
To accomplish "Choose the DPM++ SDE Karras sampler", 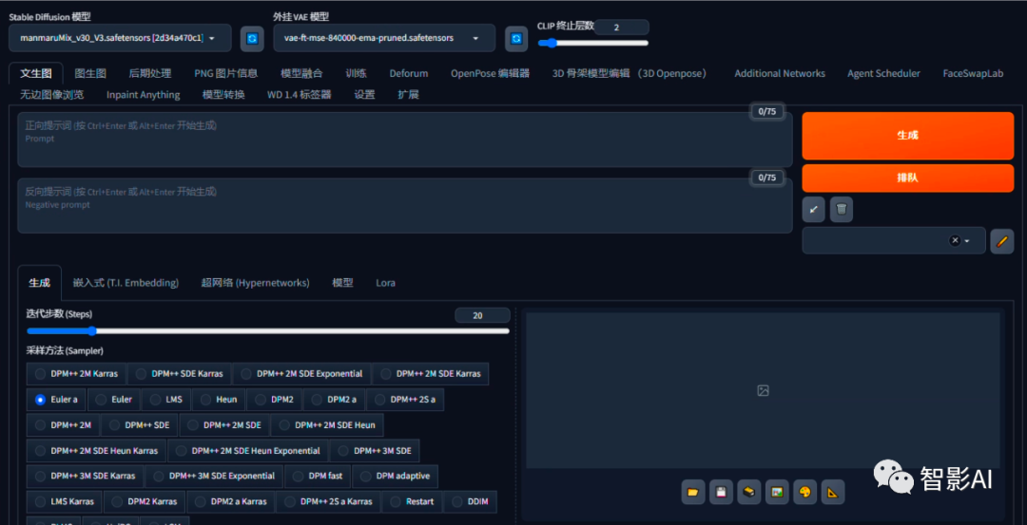I will coord(179,374).
